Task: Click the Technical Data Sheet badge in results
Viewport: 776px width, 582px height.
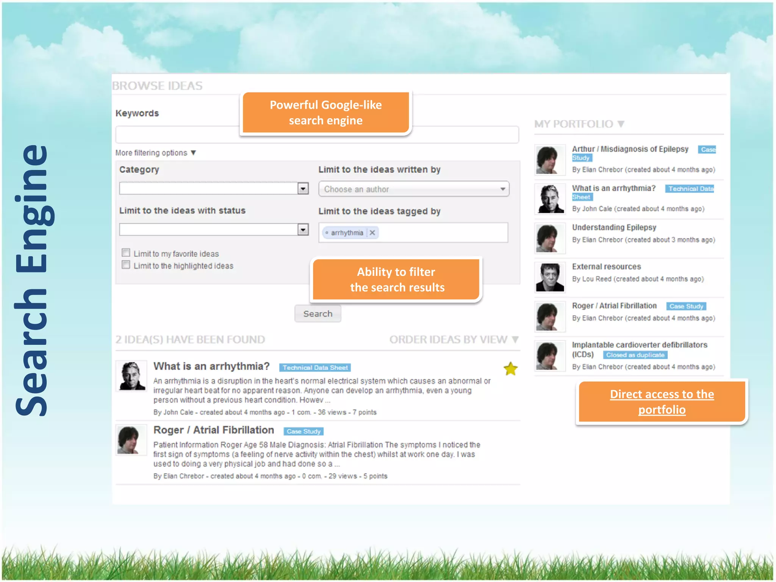Action: point(315,368)
